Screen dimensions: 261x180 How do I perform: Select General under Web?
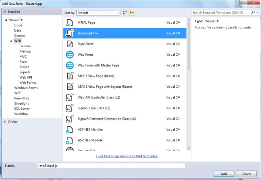(x=25, y=46)
